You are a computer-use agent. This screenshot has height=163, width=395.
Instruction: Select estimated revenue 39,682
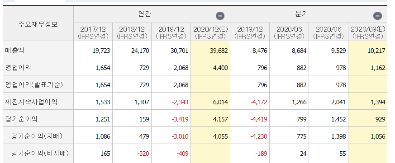(x=219, y=51)
